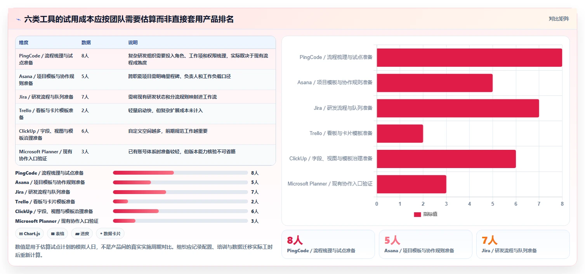
Task: Open the 7人 Jira data card
Action: point(523,244)
